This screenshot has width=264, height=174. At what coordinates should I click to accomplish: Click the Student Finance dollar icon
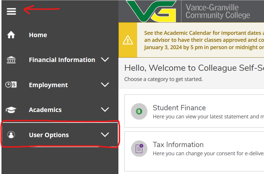click(139, 111)
